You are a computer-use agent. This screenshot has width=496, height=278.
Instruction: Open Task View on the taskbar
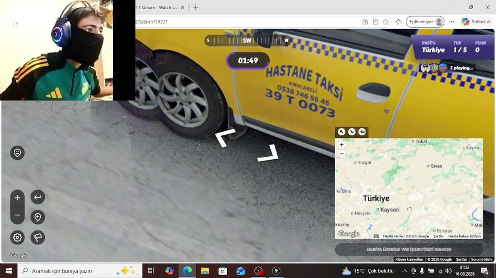click(x=151, y=271)
